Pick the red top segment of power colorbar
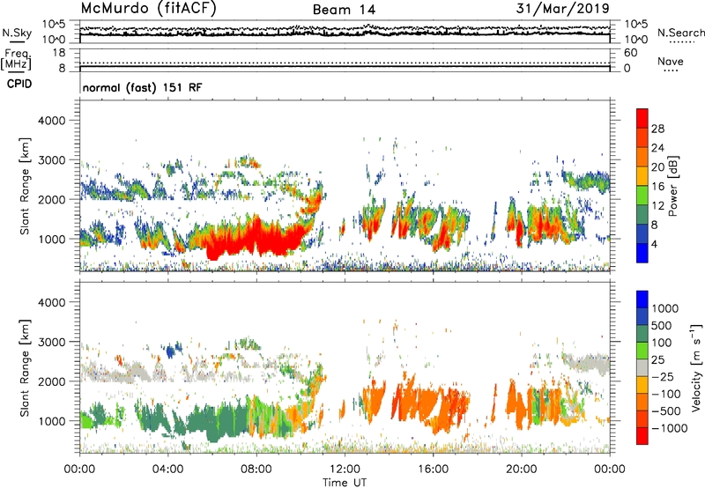 (642, 118)
